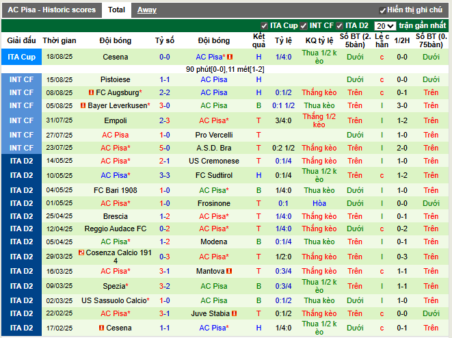Select AC Pisa - Historic scores tab
Image resolution: width=452 pixels, height=338 pixels.
[51, 10]
